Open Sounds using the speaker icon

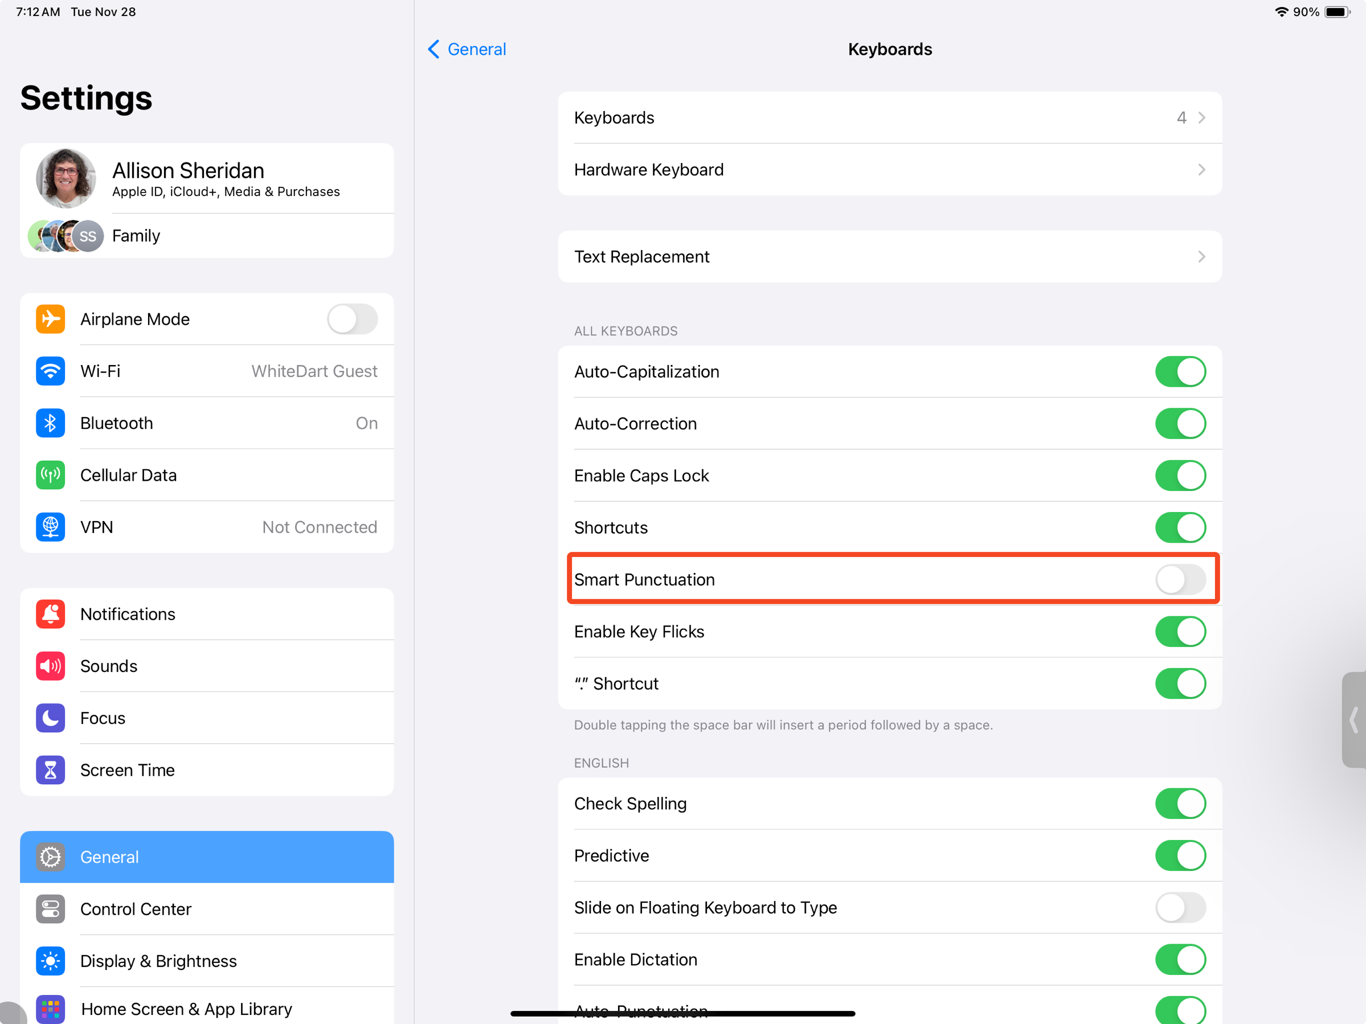(50, 665)
